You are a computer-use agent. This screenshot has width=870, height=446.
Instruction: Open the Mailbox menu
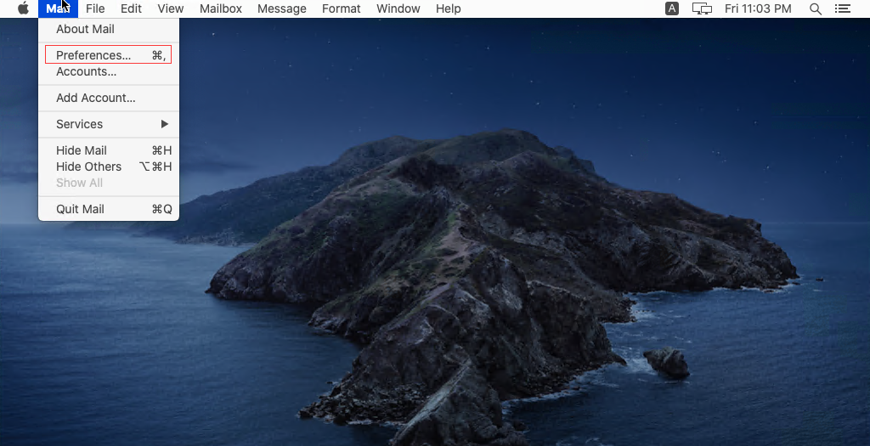[221, 8]
